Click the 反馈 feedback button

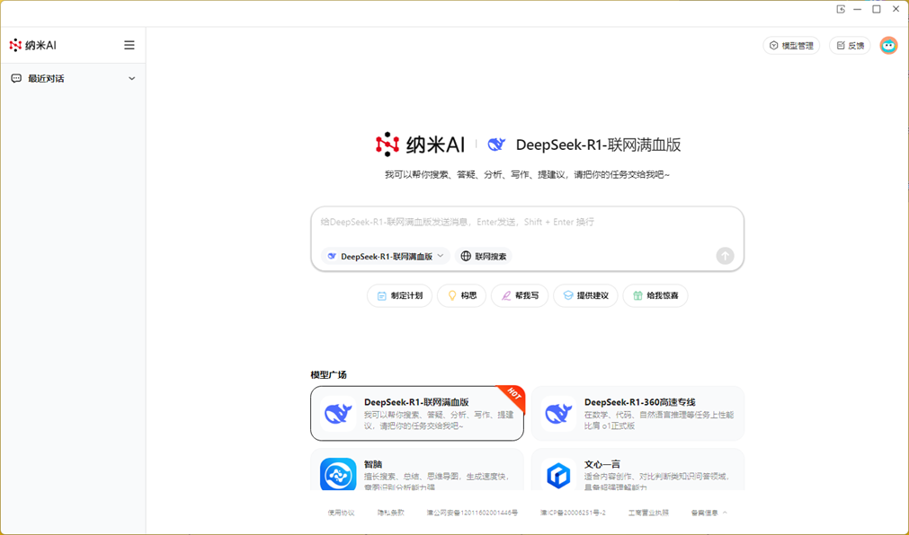[x=850, y=46]
